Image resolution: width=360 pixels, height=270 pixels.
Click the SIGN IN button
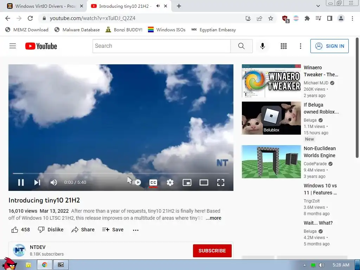329,46
